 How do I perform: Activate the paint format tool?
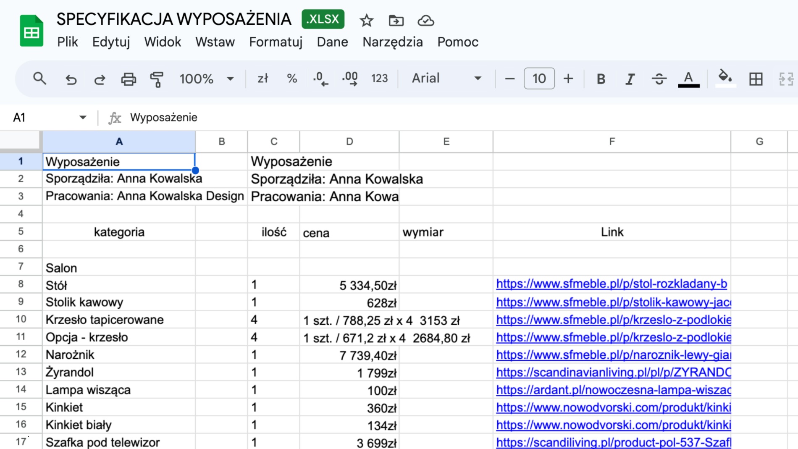click(157, 79)
